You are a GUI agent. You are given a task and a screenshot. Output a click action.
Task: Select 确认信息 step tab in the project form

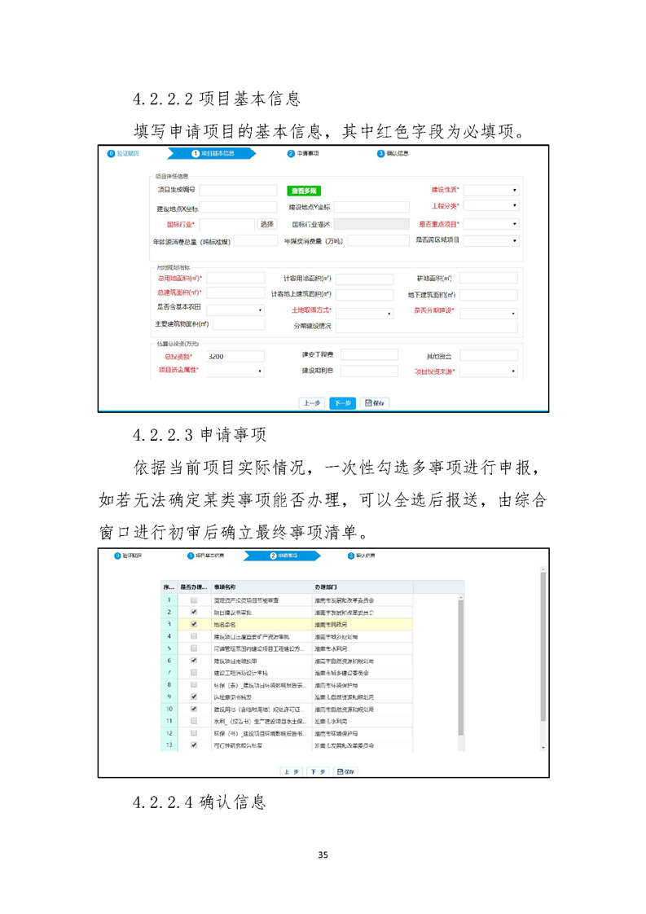[x=393, y=153]
